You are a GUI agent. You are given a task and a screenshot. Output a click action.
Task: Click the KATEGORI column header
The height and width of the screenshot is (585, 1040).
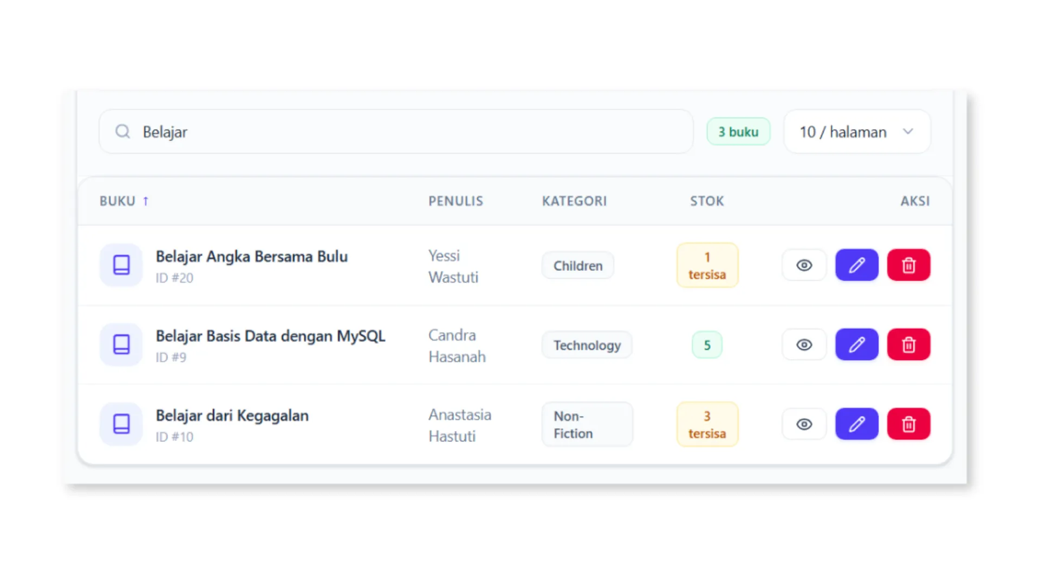574,201
